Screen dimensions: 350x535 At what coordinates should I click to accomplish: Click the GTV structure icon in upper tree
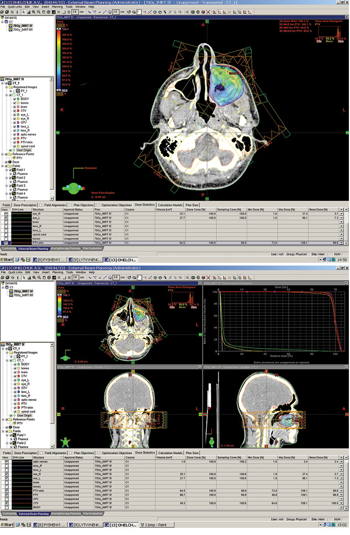point(18,123)
